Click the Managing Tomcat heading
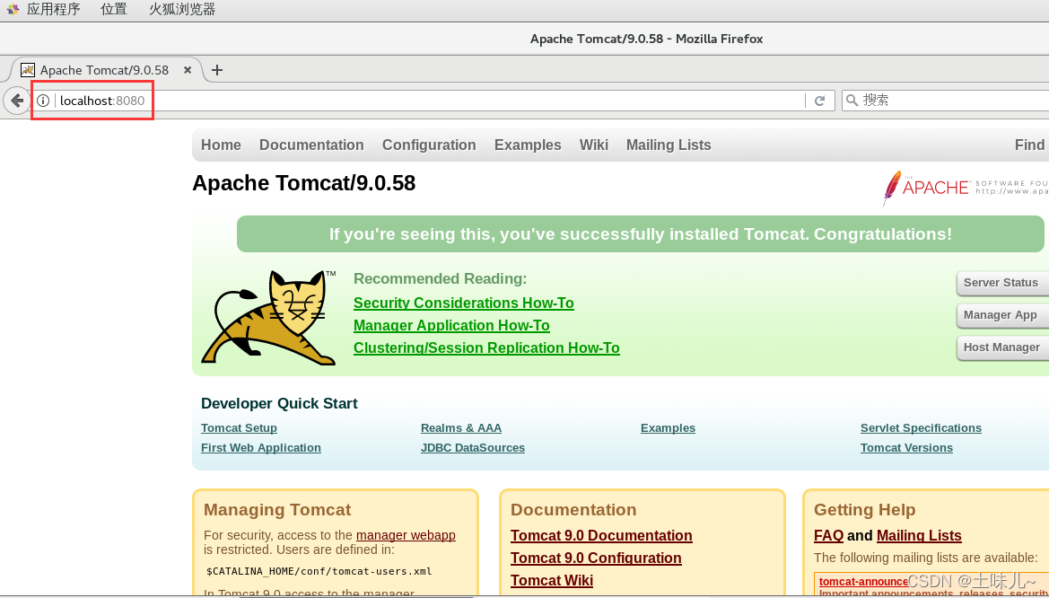The width and height of the screenshot is (1049, 598). tap(277, 510)
